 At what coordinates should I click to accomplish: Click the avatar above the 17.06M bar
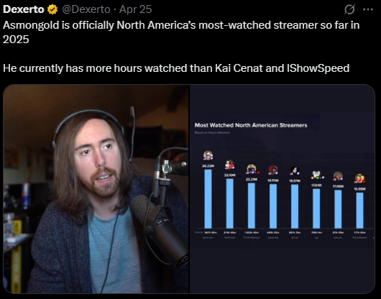(x=338, y=176)
